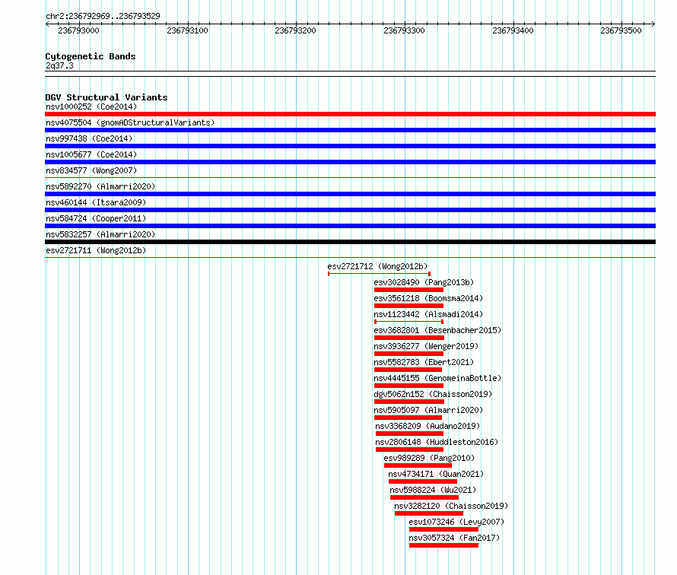Select nsv5988224 (Wu2021) label
The image size is (677, 575).
coord(433,490)
